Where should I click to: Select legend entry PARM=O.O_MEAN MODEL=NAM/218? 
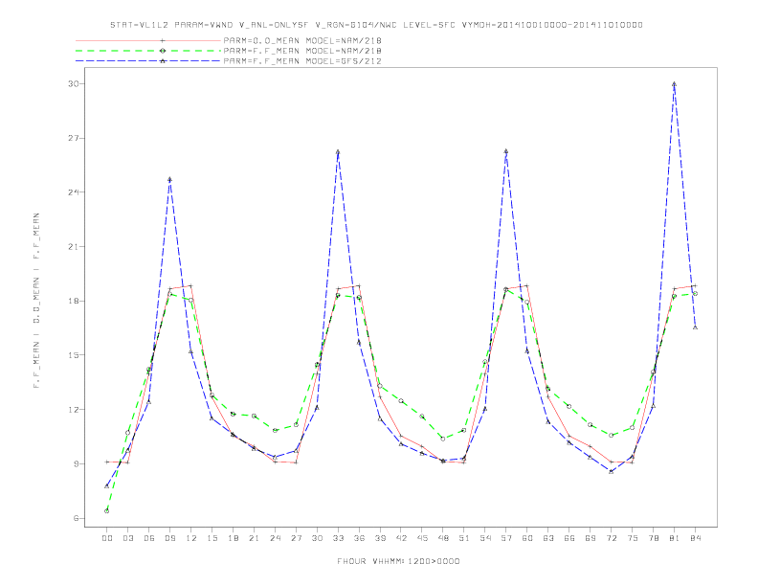(x=302, y=40)
